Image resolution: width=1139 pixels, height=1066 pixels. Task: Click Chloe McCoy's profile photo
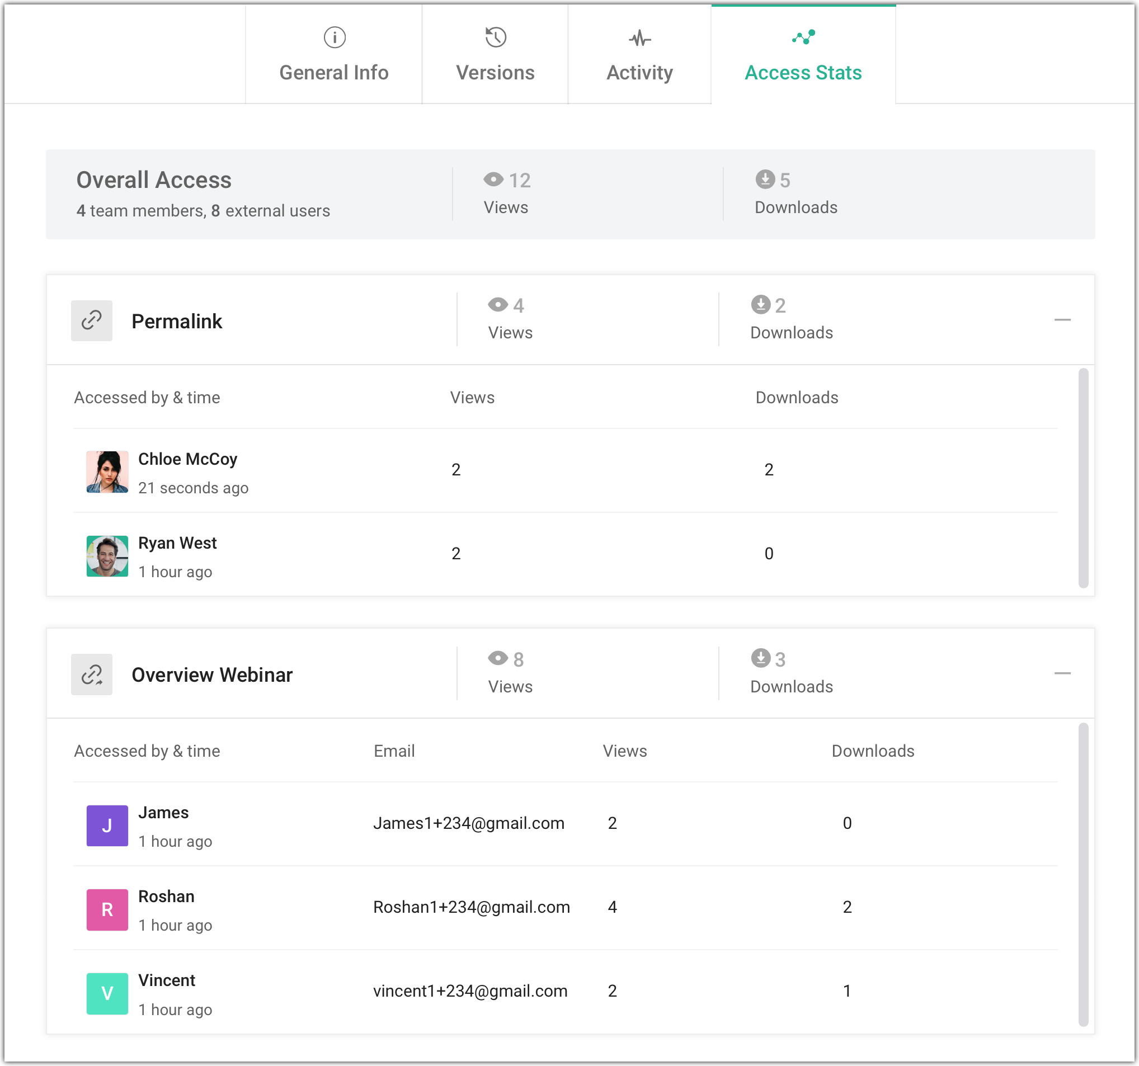pos(107,472)
